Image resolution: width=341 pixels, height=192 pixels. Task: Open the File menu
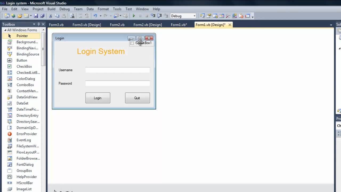coord(5,9)
